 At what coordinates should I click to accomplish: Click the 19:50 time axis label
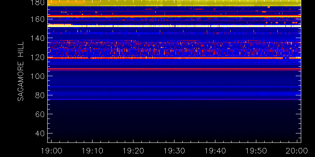pos(256,150)
